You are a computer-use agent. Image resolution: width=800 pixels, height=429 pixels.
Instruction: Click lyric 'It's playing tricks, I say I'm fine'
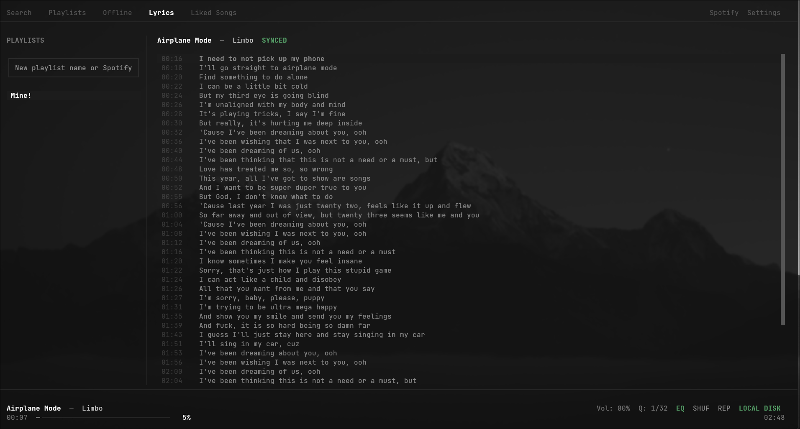[x=272, y=114]
